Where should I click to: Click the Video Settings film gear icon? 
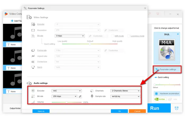click(x=29, y=17)
